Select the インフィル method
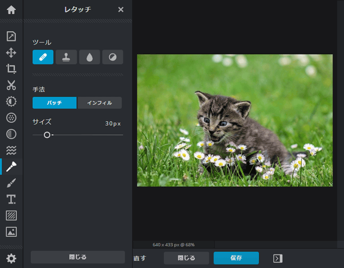 [100, 103]
